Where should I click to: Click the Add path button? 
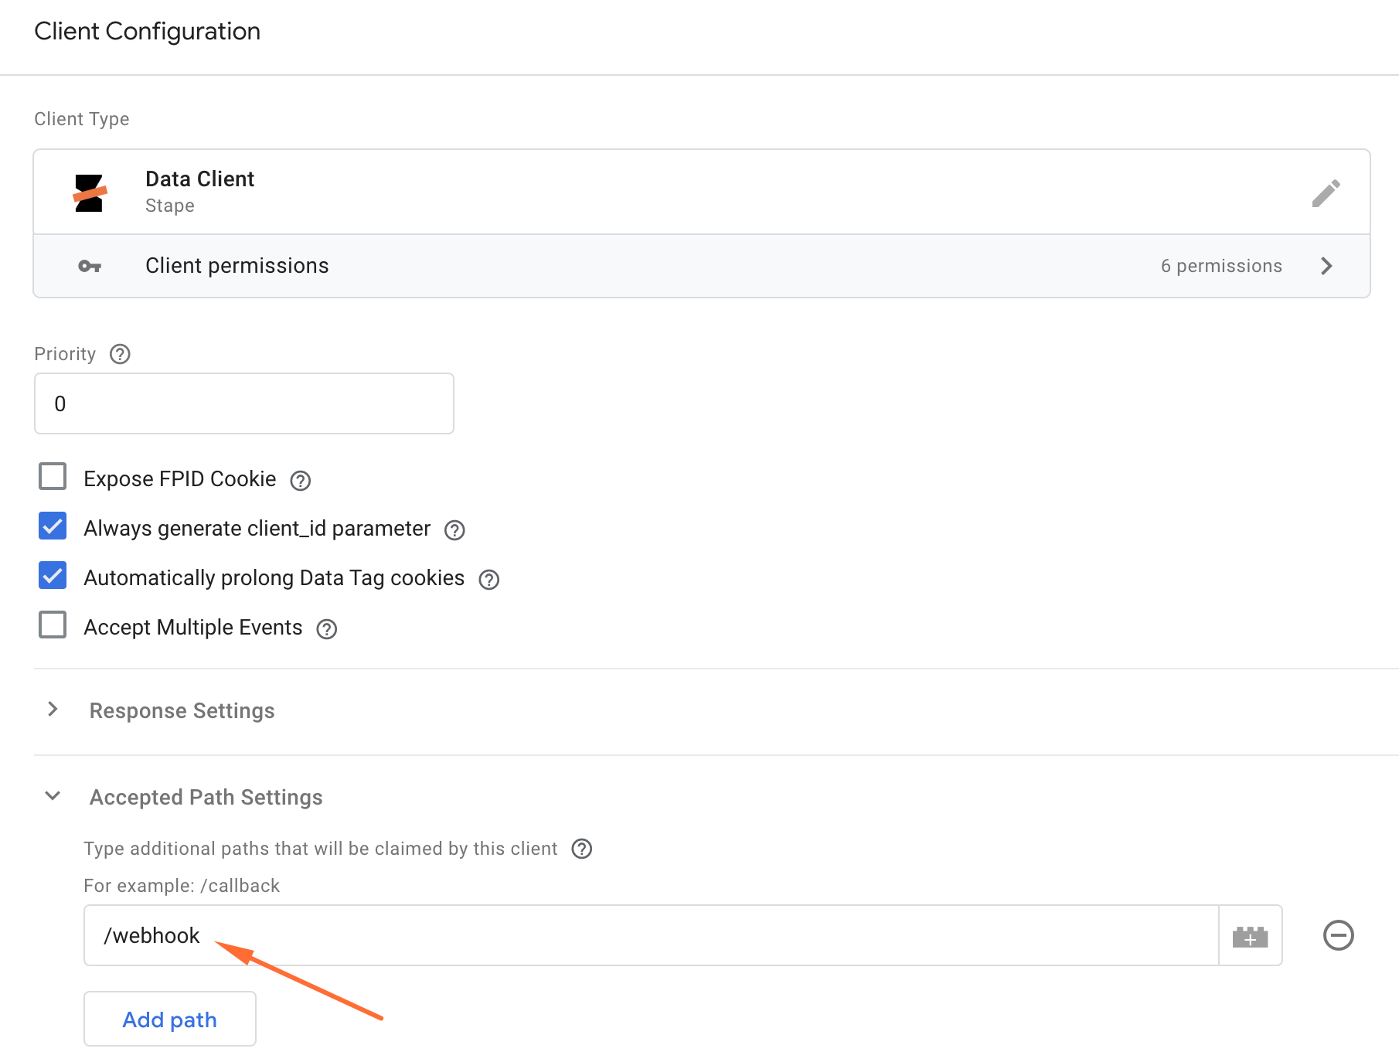170,1019
